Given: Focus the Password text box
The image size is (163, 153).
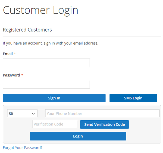Looking at the screenshot, I should pos(46,84).
